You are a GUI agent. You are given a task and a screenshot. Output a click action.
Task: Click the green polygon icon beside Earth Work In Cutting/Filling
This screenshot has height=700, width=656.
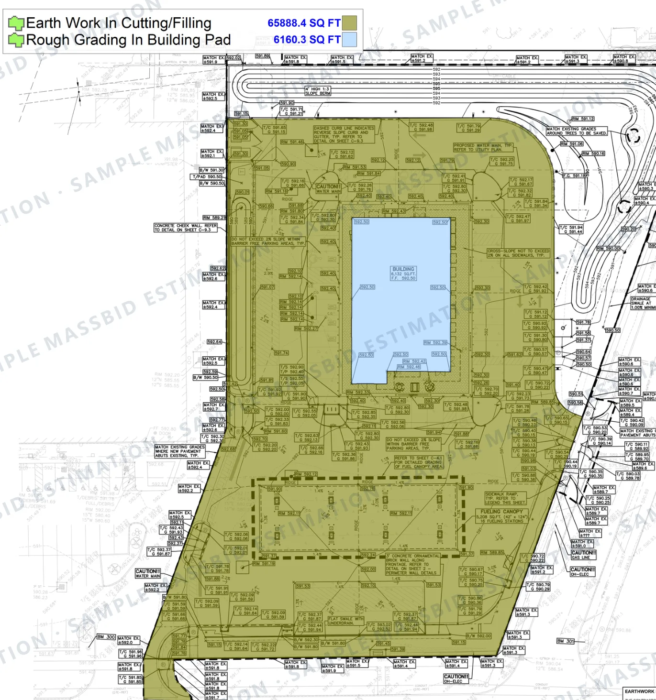[16, 23]
